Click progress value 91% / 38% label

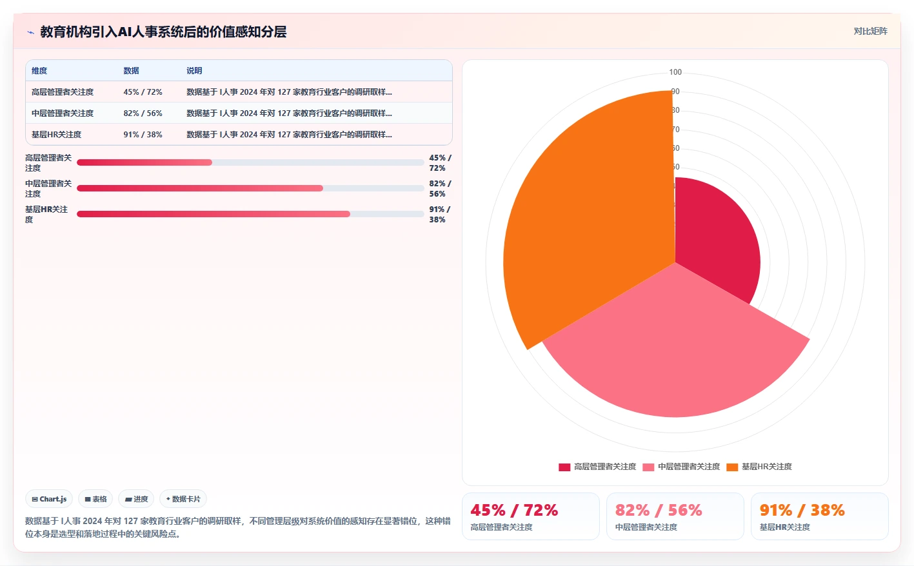[x=440, y=214]
